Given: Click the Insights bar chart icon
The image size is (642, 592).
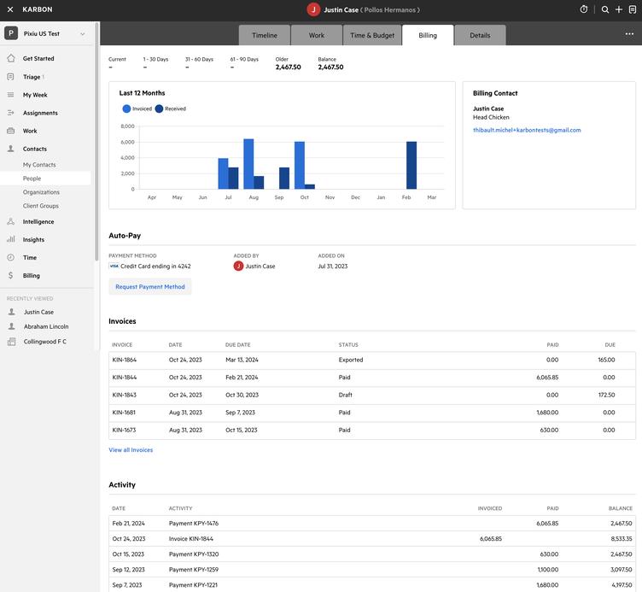Looking at the screenshot, I should [x=10, y=239].
